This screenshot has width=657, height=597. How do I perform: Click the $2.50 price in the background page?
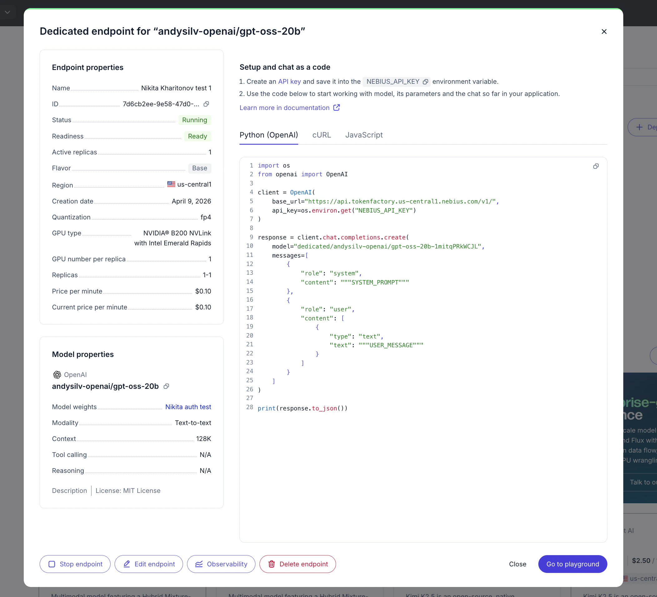pos(641,561)
